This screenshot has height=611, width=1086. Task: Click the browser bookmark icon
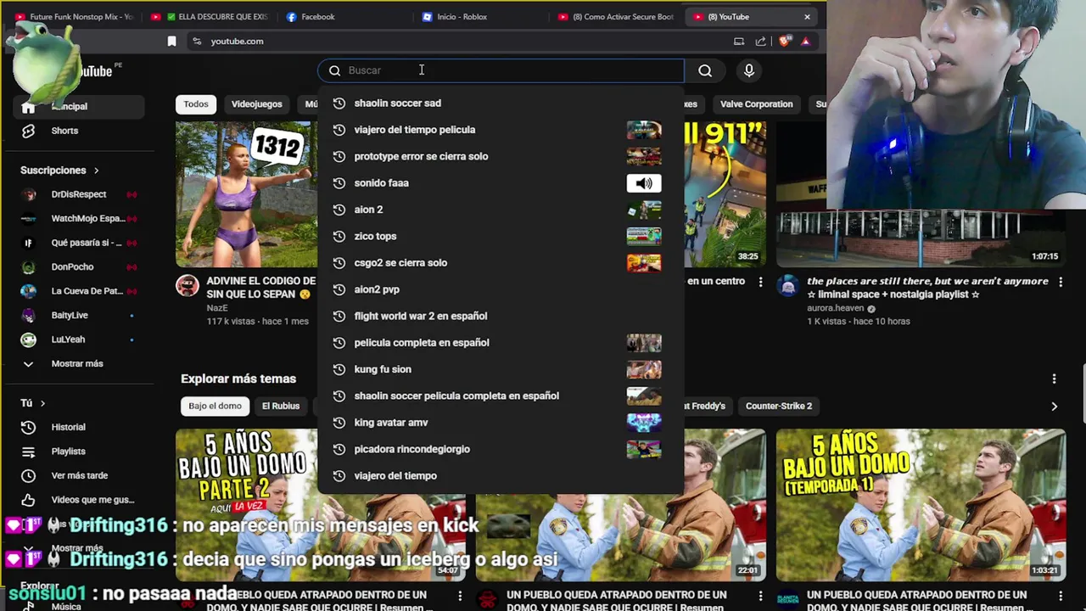(x=171, y=41)
